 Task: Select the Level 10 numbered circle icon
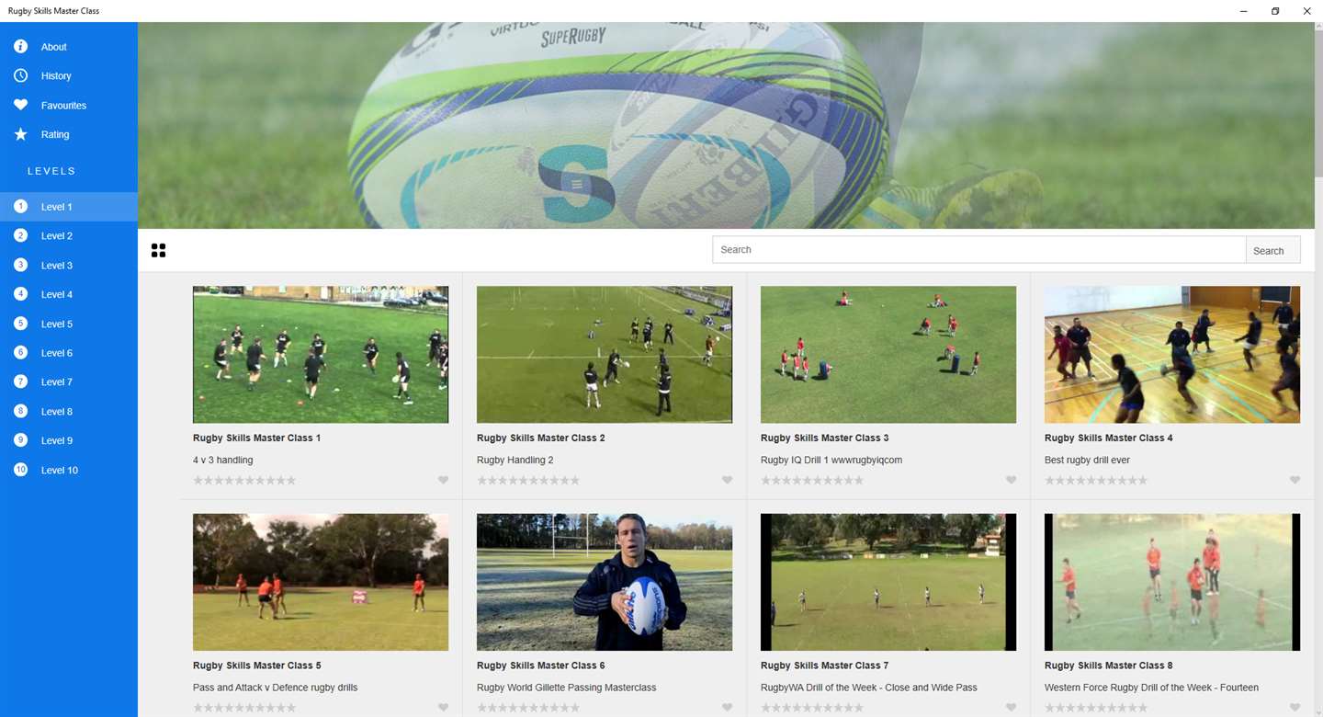pos(20,470)
